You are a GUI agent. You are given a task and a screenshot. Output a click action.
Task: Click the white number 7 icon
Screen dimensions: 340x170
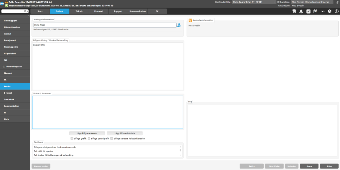coord(308,11)
